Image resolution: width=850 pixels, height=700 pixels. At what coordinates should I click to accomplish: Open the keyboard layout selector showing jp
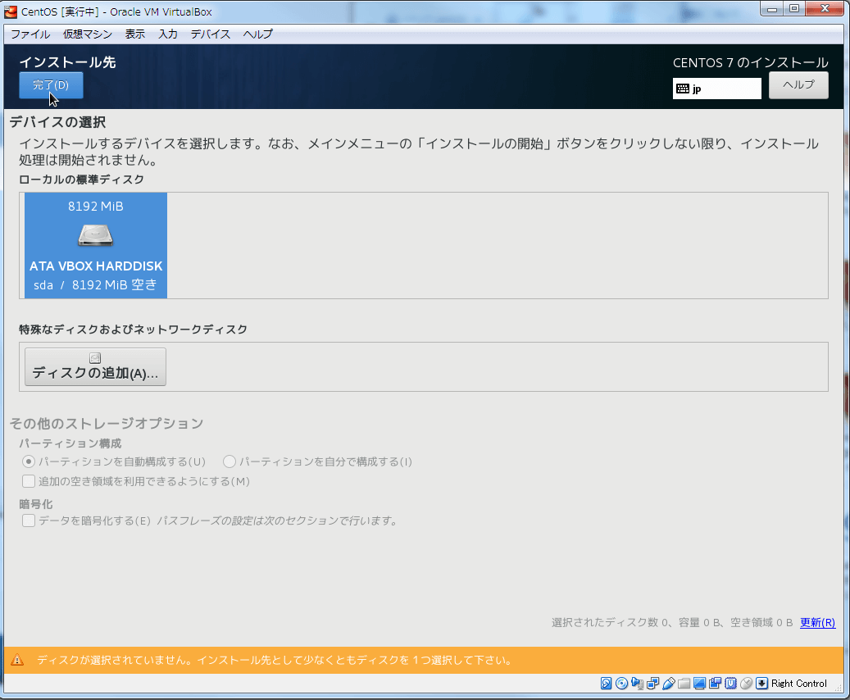coord(716,88)
